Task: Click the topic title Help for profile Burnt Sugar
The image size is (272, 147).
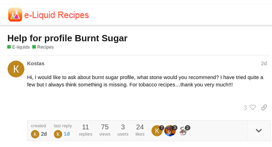Action: pyautogui.click(x=67, y=38)
